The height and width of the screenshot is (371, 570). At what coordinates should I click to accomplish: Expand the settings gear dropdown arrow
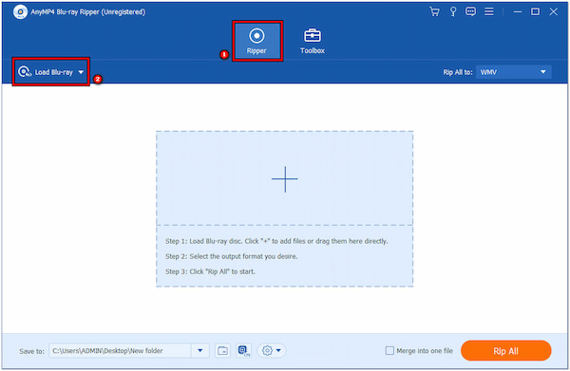click(x=278, y=351)
